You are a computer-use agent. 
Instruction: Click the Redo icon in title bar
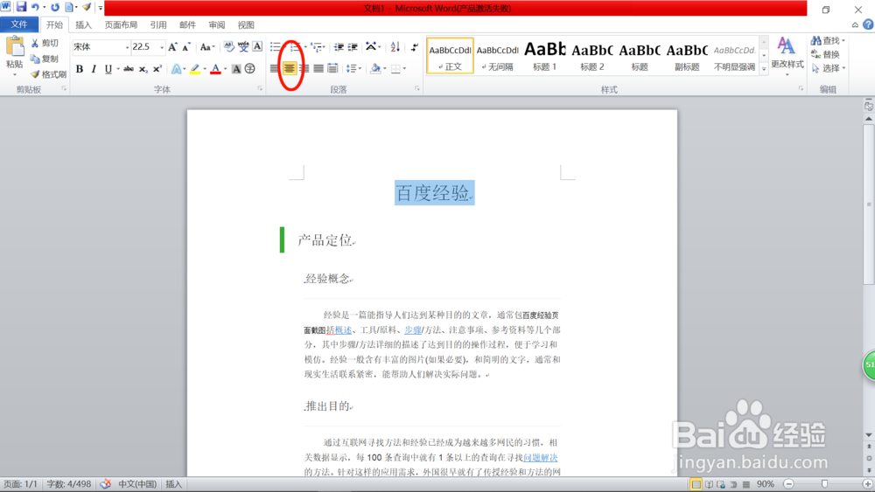coord(54,7)
